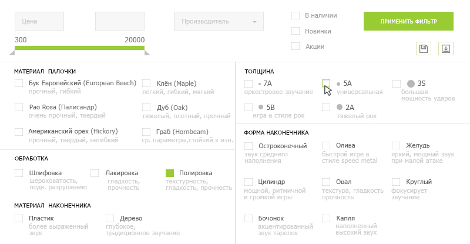Check the Пластик tip material box
Image resolution: width=470 pixels, height=244 pixels.
point(19,218)
